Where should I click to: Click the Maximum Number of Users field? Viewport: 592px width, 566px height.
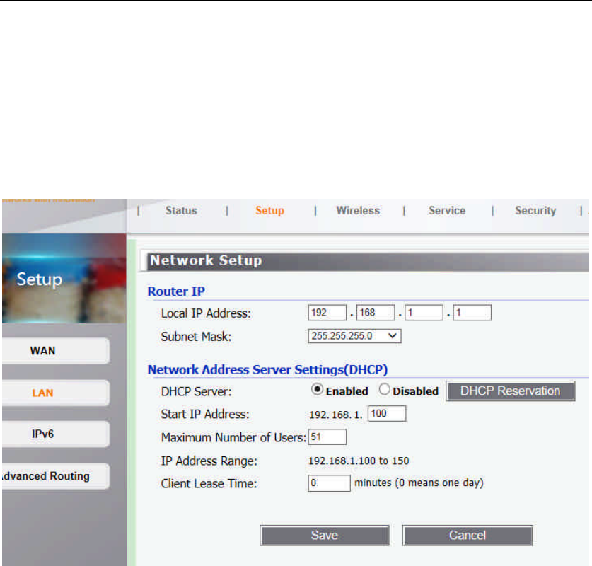point(327,437)
